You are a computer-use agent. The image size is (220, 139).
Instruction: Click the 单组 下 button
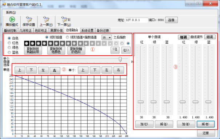pyautogui.click(x=31, y=70)
